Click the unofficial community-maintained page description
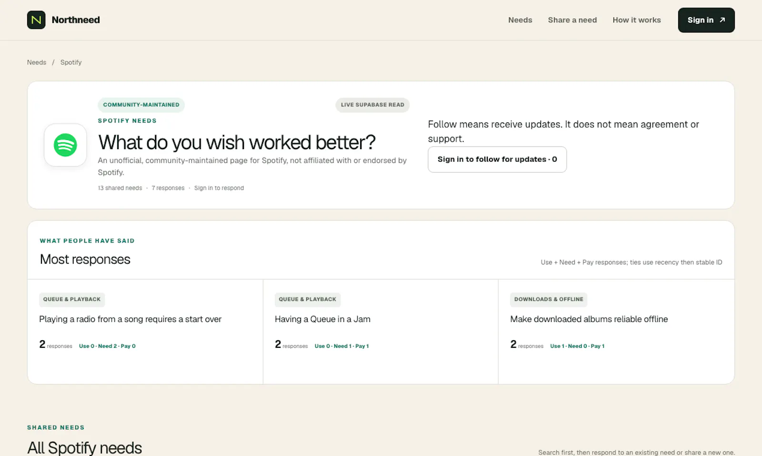This screenshot has width=762, height=456. pos(252,166)
